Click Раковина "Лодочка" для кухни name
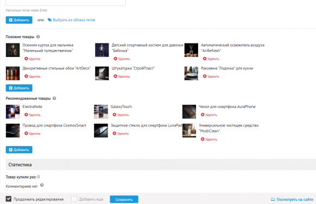 click(227, 68)
